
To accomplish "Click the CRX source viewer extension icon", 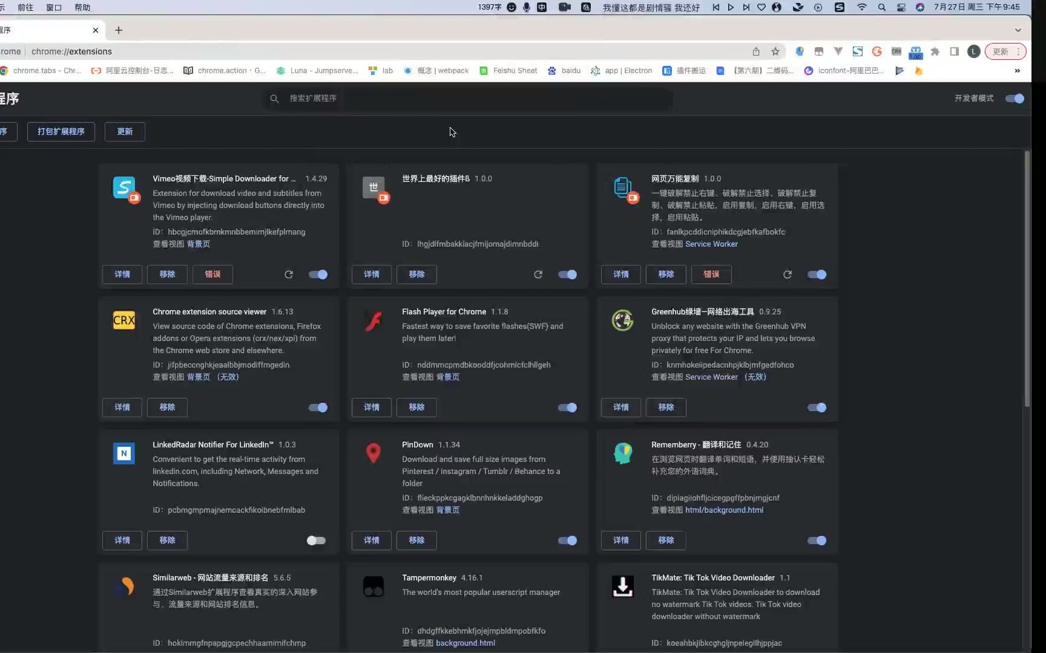I will pyautogui.click(x=124, y=320).
